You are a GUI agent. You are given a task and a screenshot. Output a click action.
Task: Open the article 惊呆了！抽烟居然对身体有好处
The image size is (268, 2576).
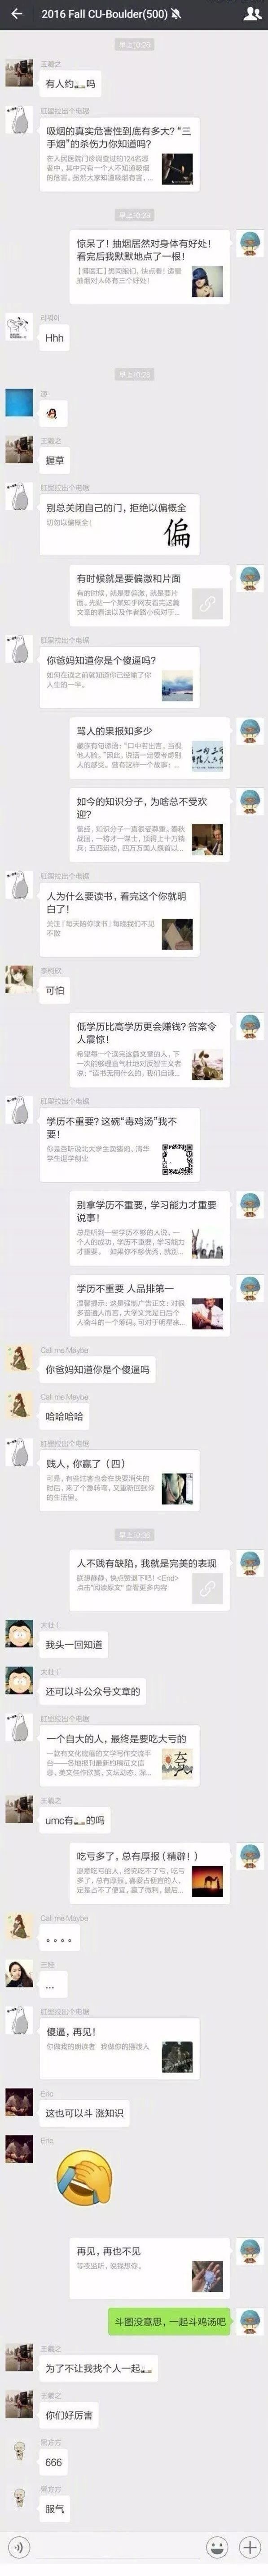click(x=149, y=267)
